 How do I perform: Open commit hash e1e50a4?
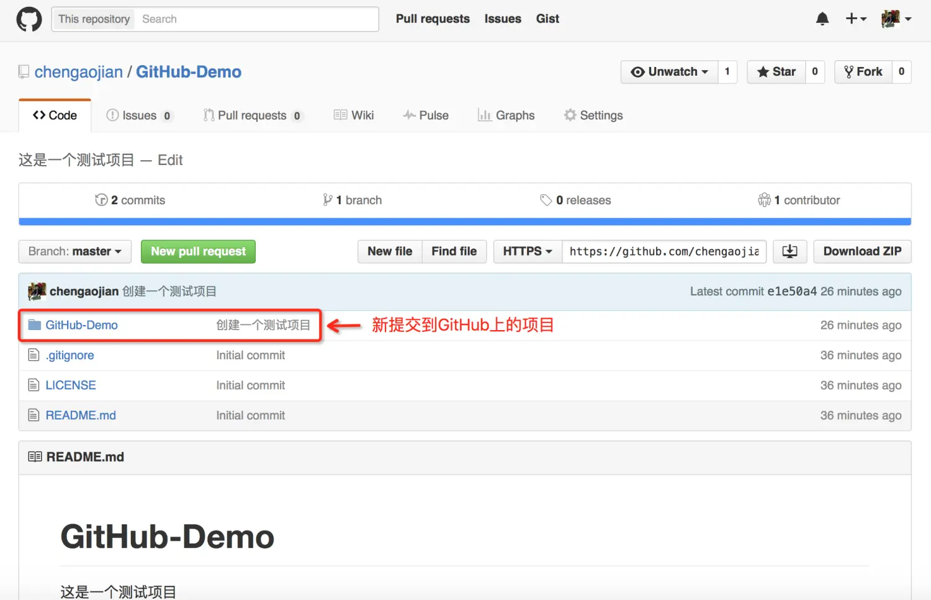(x=792, y=292)
